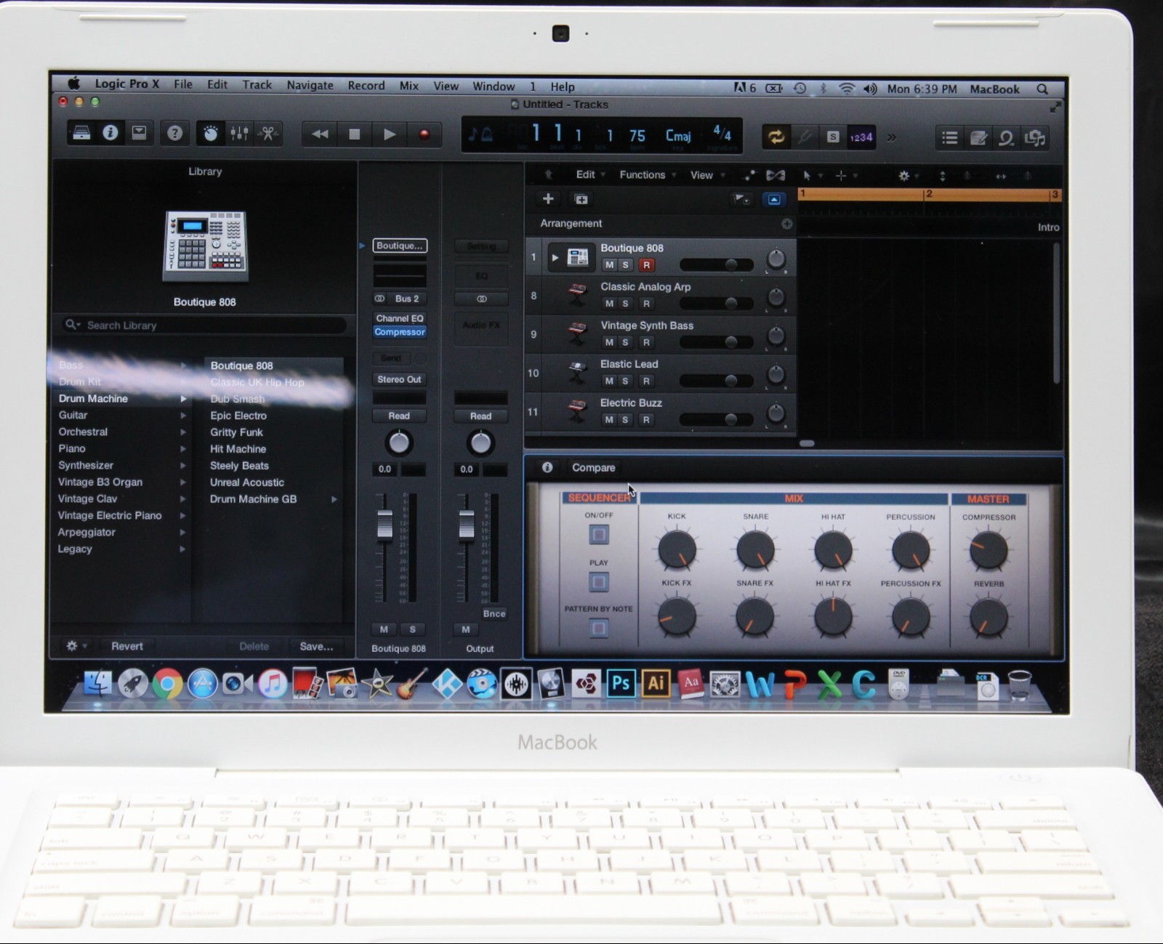The height and width of the screenshot is (944, 1163).
Task: Toggle Cycle mode loop button
Action: tap(776, 137)
